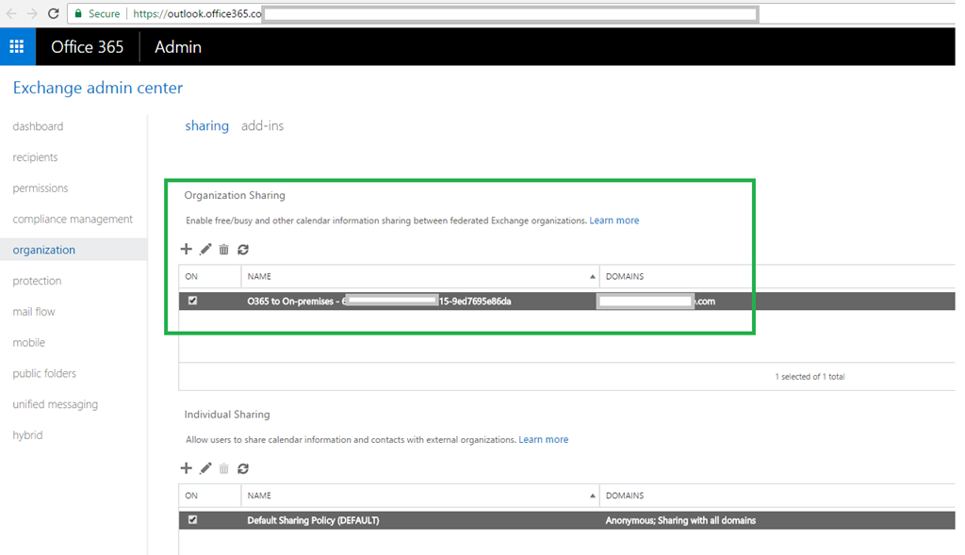Click the Individual Sharing ON column header
965x555 pixels.
(191, 496)
